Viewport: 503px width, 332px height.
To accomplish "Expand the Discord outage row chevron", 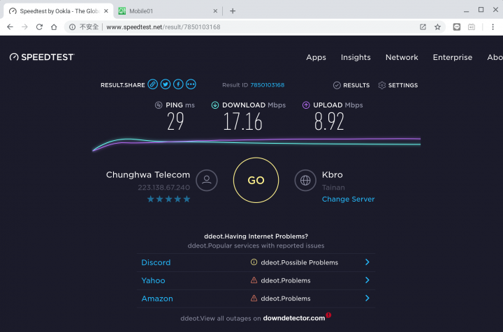I will point(367,262).
